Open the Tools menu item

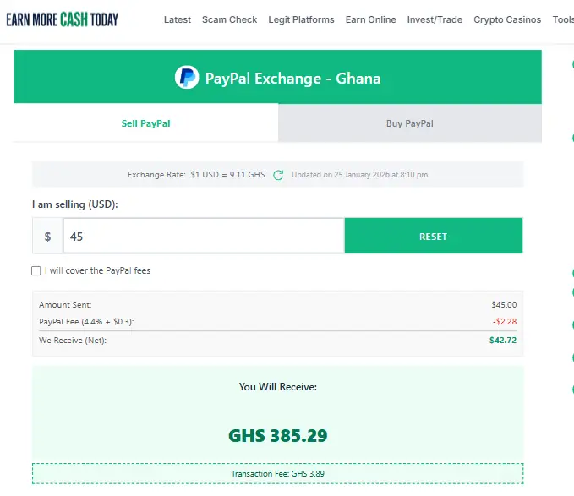[x=562, y=19]
